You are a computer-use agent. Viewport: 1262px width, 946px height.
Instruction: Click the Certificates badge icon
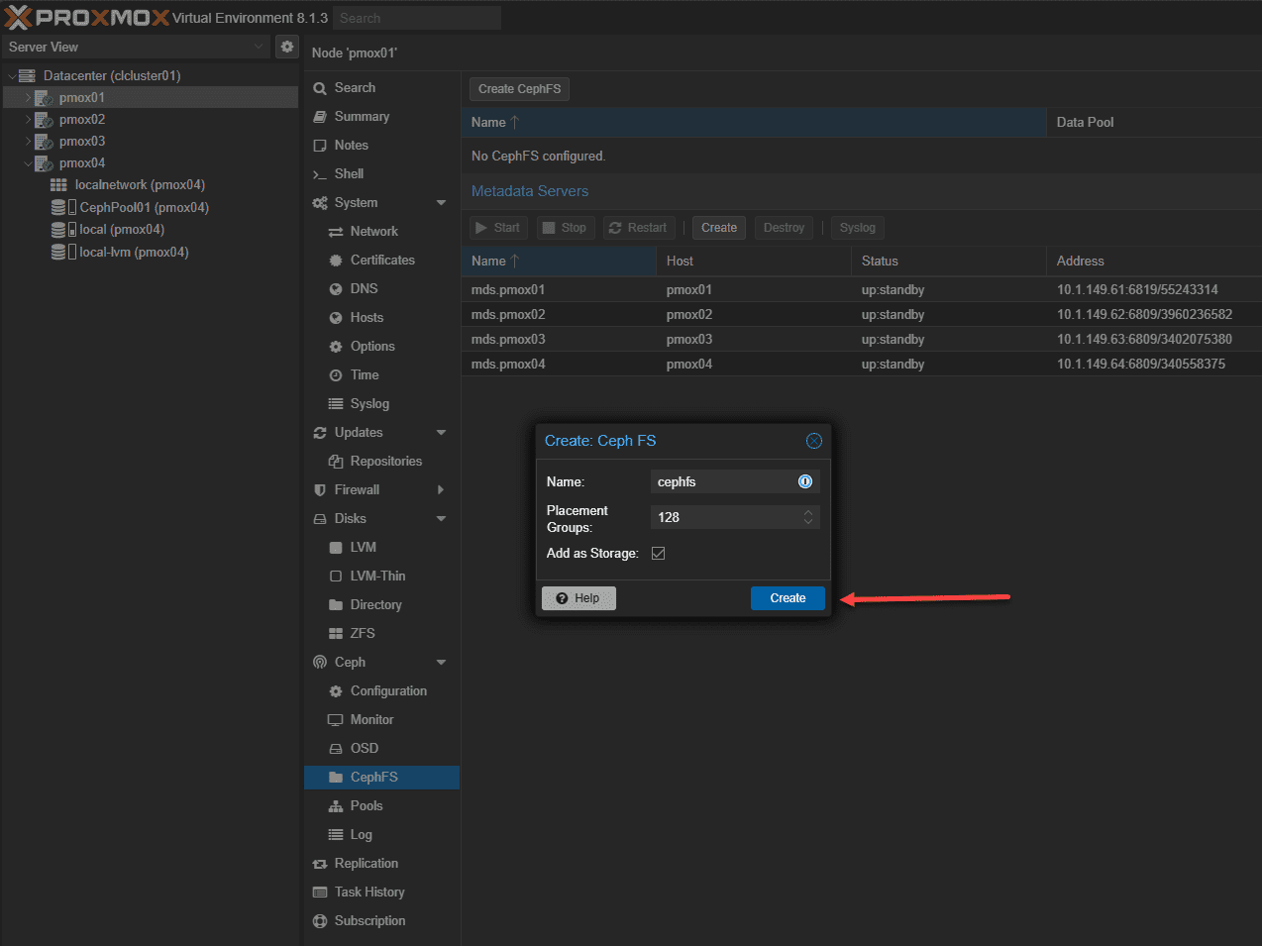click(336, 261)
